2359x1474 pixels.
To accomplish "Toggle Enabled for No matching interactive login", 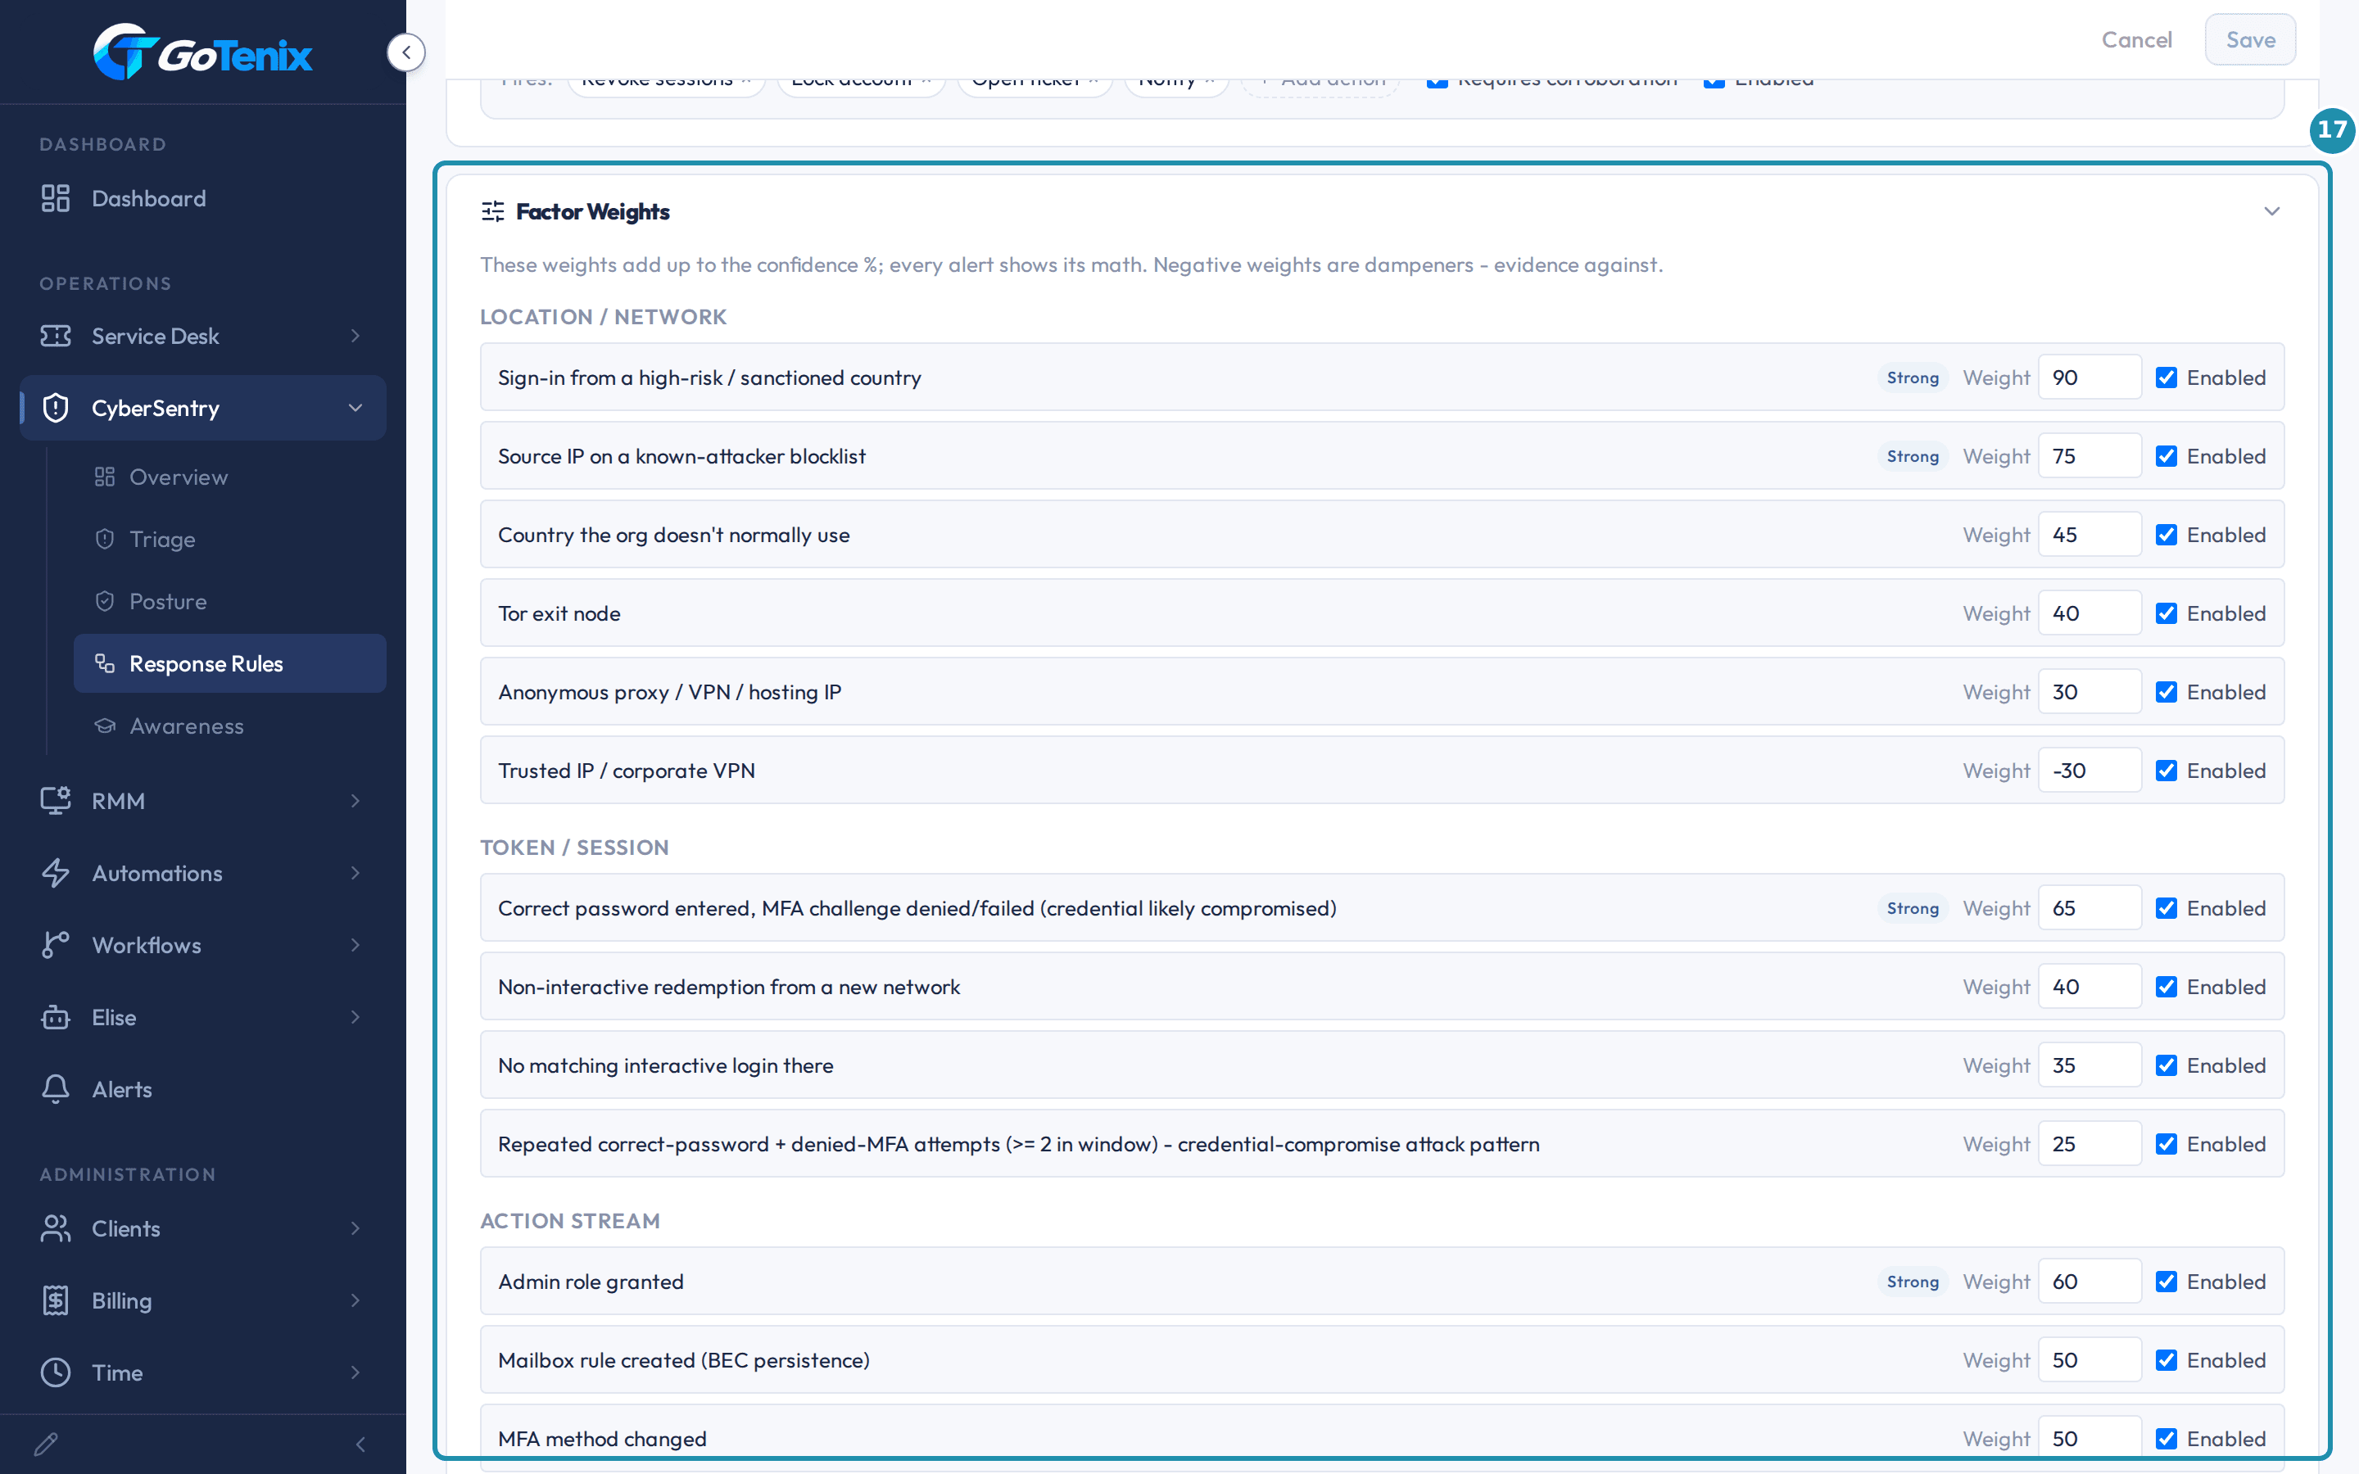I will coord(2166,1066).
